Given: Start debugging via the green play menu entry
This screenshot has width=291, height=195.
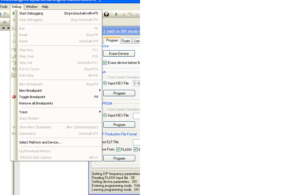Looking at the screenshot, I should pos(56,13).
